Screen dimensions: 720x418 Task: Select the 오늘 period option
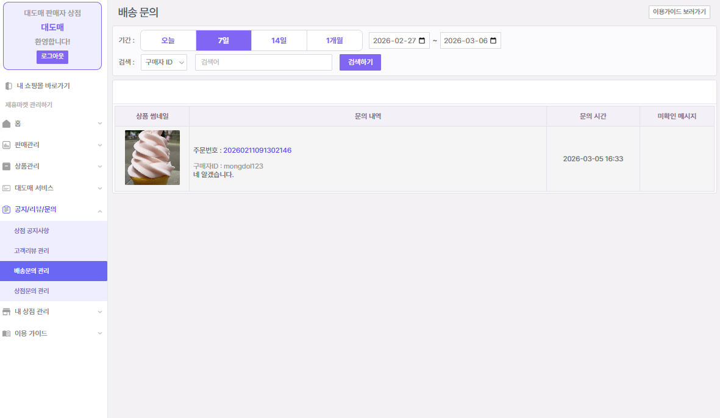pyautogui.click(x=168, y=41)
